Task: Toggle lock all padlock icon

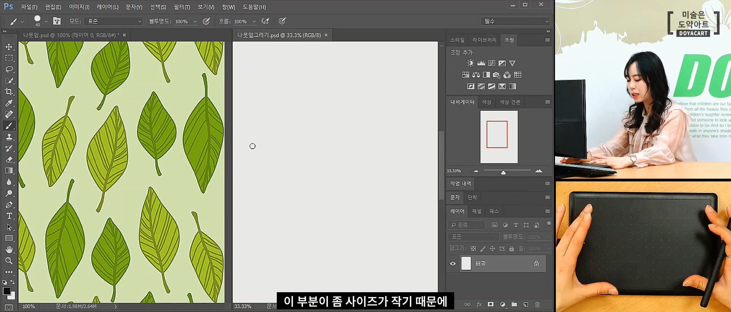Action: coord(512,248)
